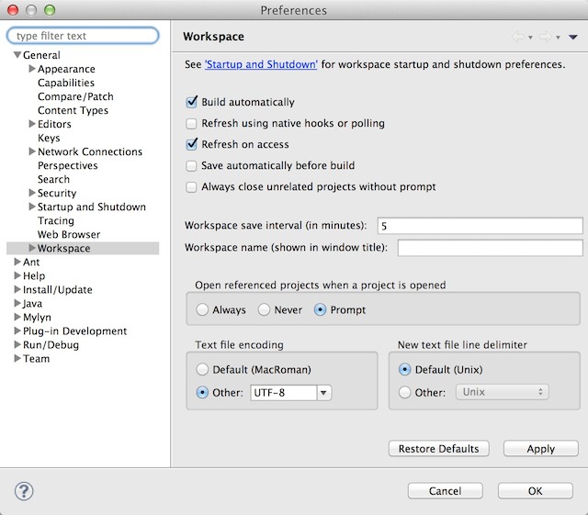Open the preferences view menu triangle
Viewport: 588px width, 515px height.
pyautogui.click(x=573, y=38)
